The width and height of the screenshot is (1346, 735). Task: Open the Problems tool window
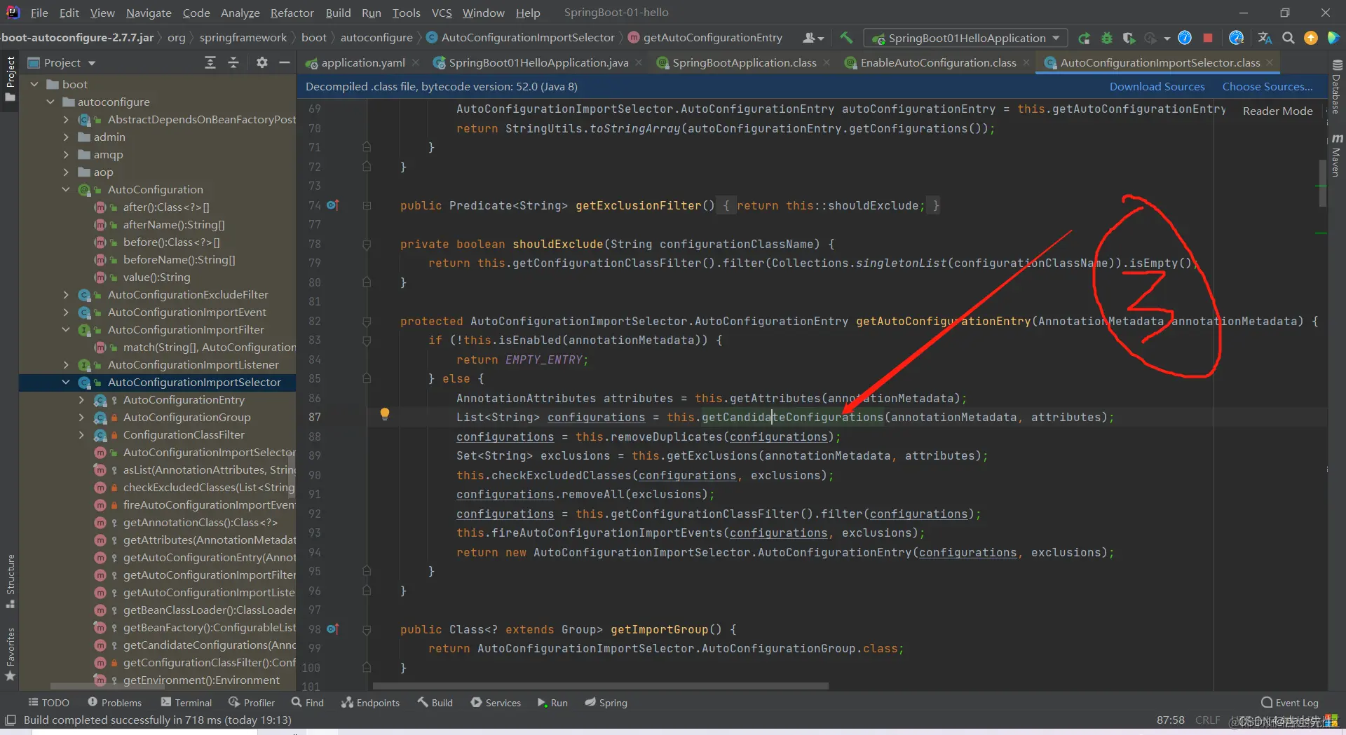pyautogui.click(x=115, y=702)
